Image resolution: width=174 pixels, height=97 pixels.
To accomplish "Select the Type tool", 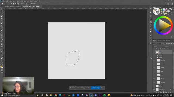I will click(2, 49).
